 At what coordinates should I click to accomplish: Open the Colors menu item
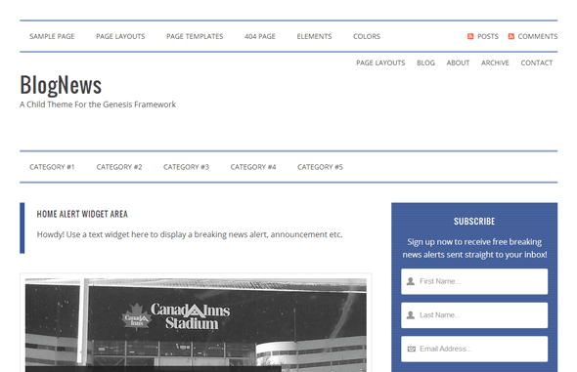[x=367, y=36]
